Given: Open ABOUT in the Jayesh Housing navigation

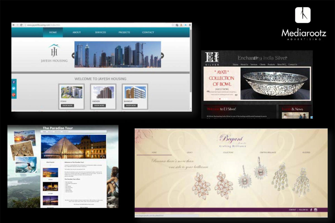Looking at the screenshot, I should click(76, 32).
